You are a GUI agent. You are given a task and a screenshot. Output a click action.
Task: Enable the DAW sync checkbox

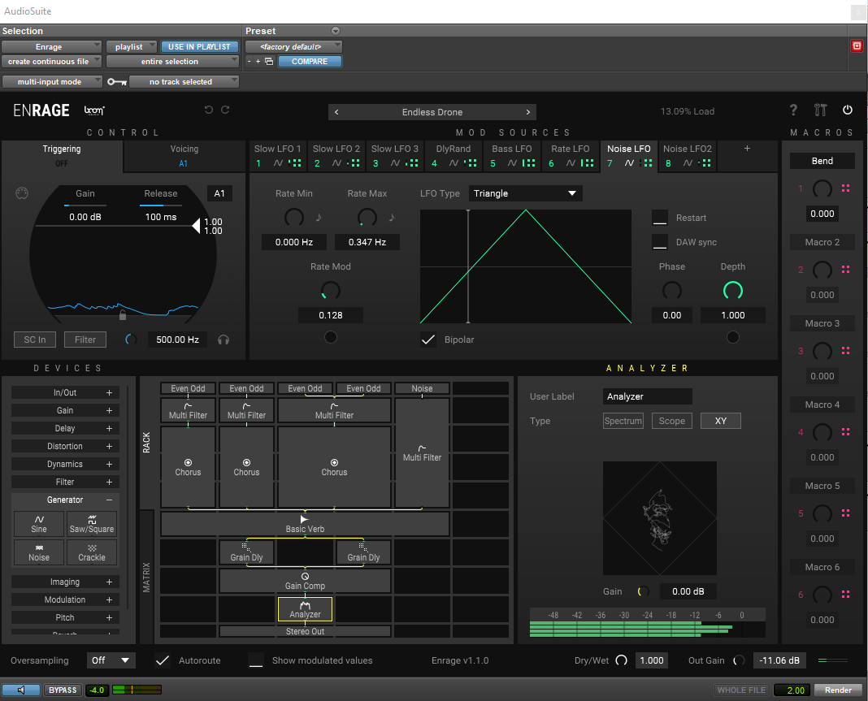click(x=660, y=242)
